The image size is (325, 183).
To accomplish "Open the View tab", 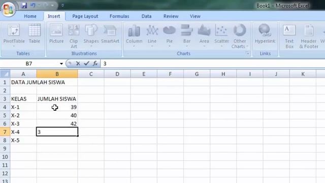I will (x=195, y=16).
